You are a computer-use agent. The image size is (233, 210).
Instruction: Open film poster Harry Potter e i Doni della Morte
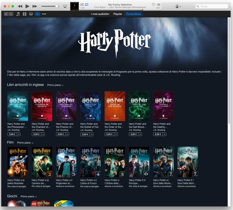click(163, 162)
